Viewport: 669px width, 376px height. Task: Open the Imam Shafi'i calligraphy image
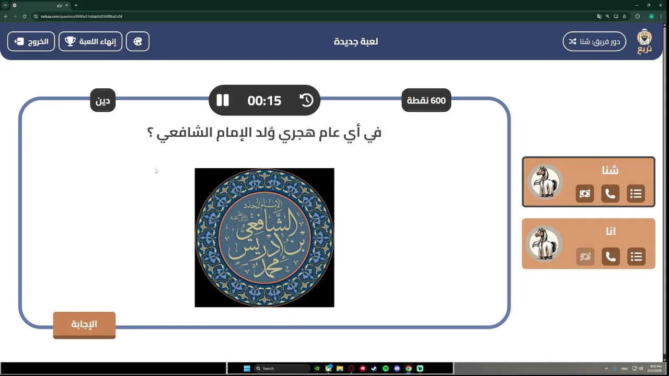click(x=264, y=238)
